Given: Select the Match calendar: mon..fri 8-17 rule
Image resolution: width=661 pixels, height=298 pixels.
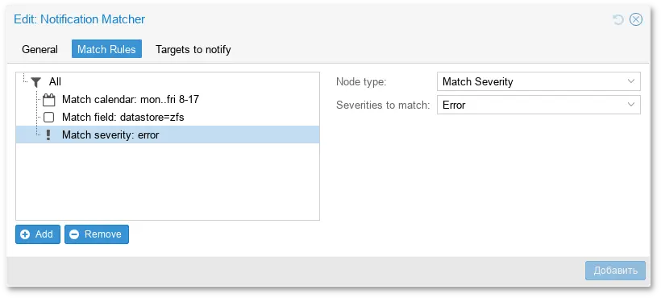Looking at the screenshot, I should [168, 100].
